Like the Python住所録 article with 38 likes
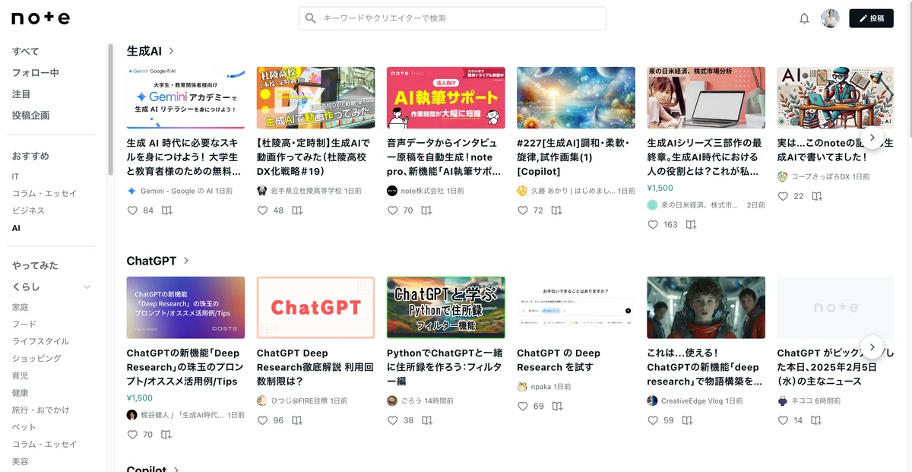The width and height of the screenshot is (912, 472). point(392,420)
